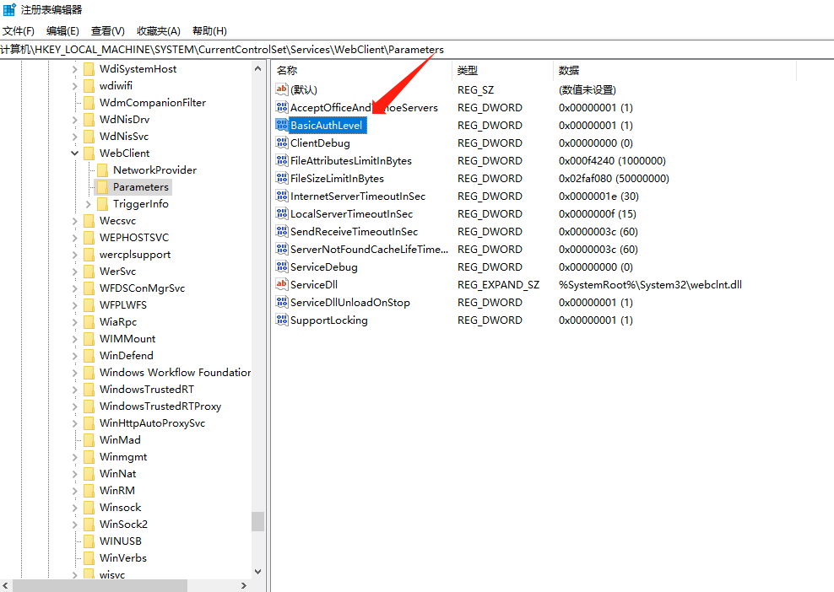The height and width of the screenshot is (592, 834).
Task: Click the Parameters folder icon in tree
Action: coord(102,187)
